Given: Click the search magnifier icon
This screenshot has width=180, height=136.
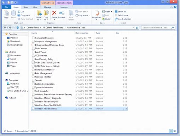Looking at the screenshot, I should tap(173, 28).
